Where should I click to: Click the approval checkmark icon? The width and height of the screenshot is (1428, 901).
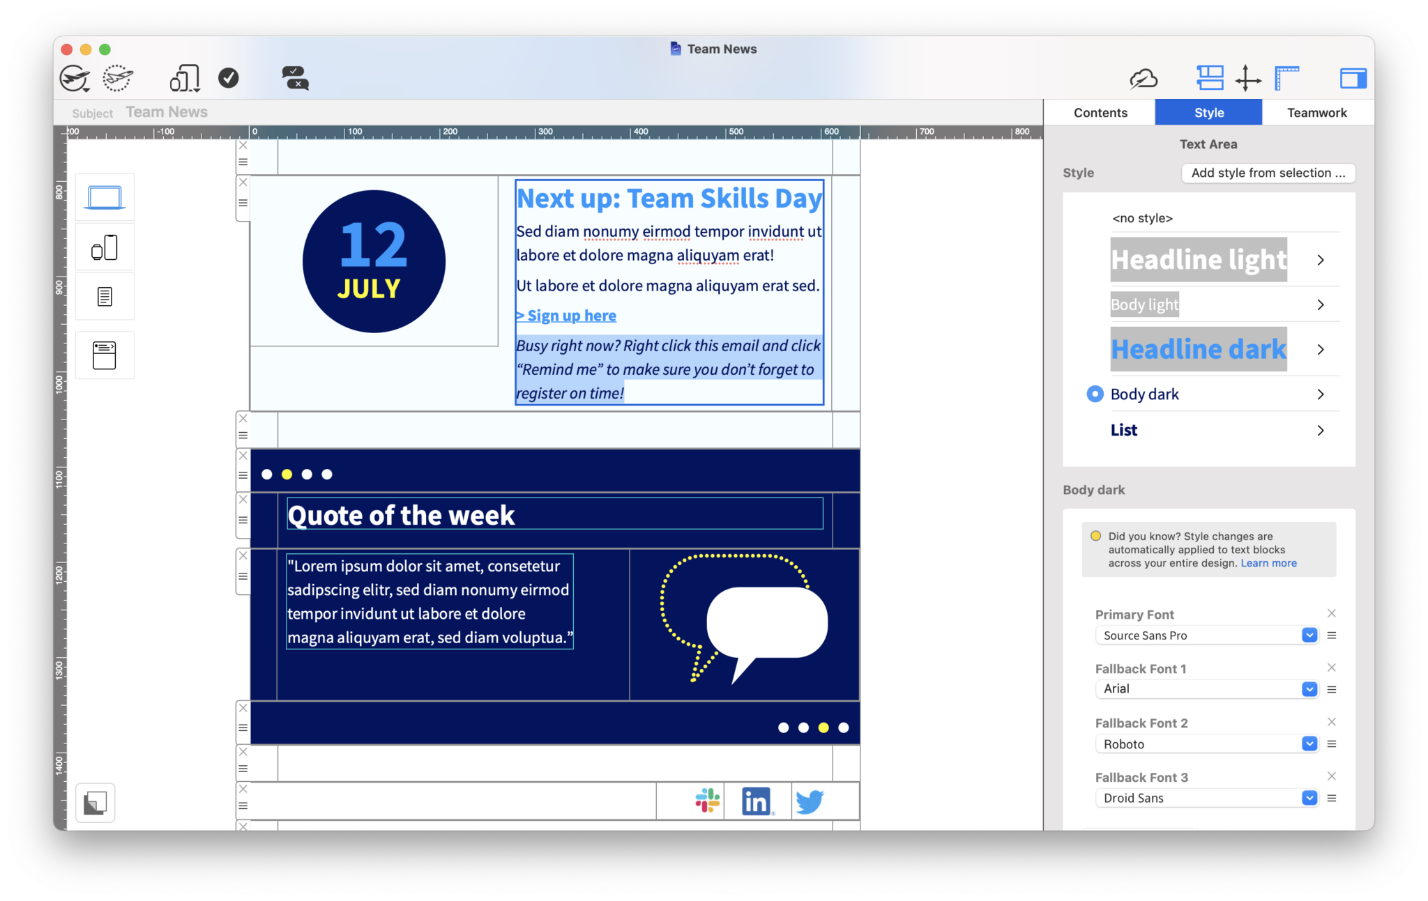[229, 77]
